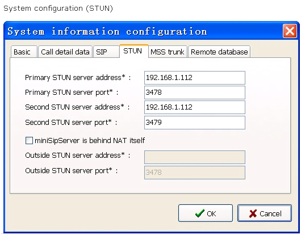
Task: Confirm settings with the OK button
Action: pyautogui.click(x=206, y=213)
